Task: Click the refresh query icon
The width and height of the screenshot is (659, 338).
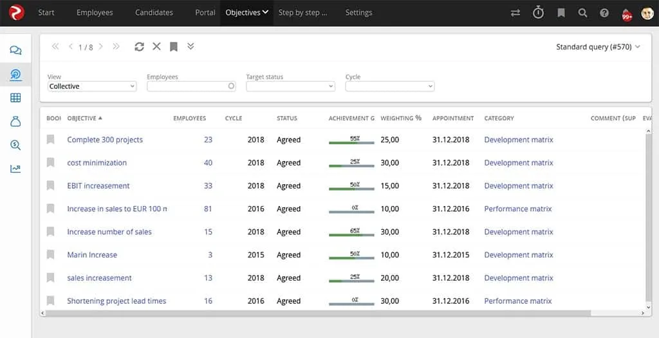Action: coord(139,46)
